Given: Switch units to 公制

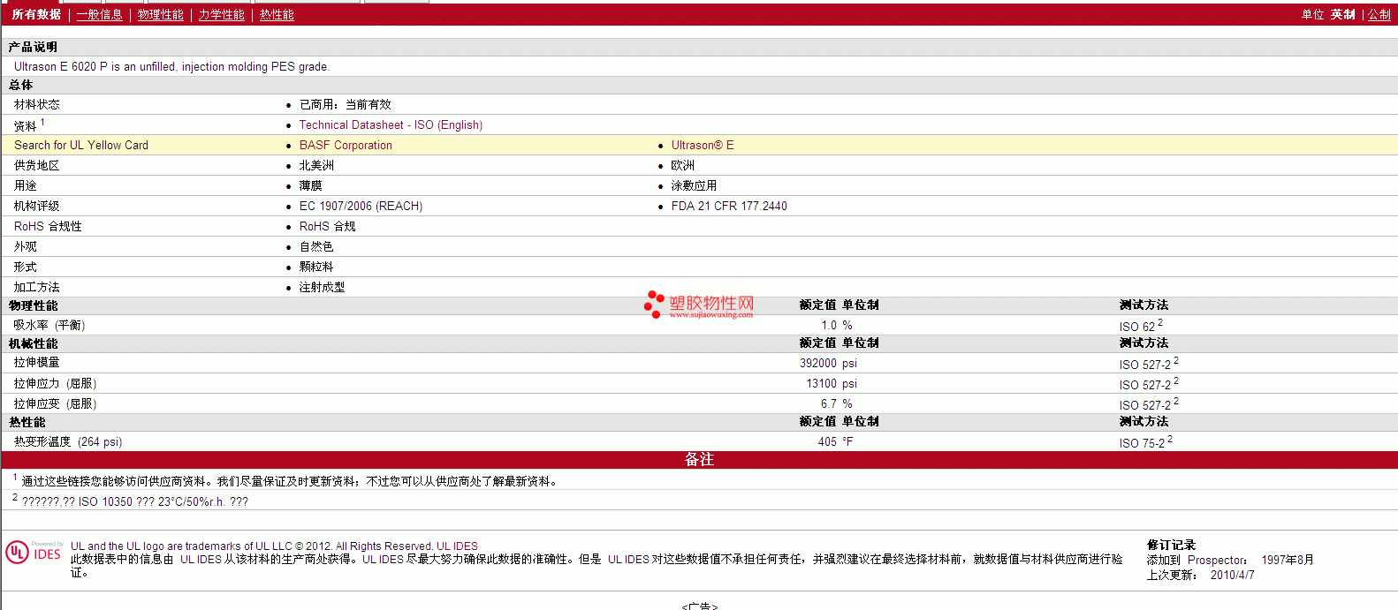Looking at the screenshot, I should 1379,15.
